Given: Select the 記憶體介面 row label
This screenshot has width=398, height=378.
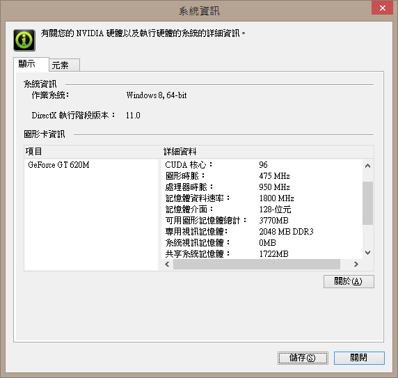Looking at the screenshot, I should [x=189, y=210].
